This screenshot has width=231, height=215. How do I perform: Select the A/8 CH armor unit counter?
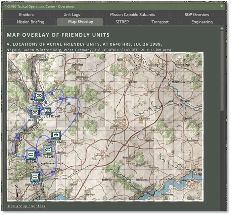[35, 176]
